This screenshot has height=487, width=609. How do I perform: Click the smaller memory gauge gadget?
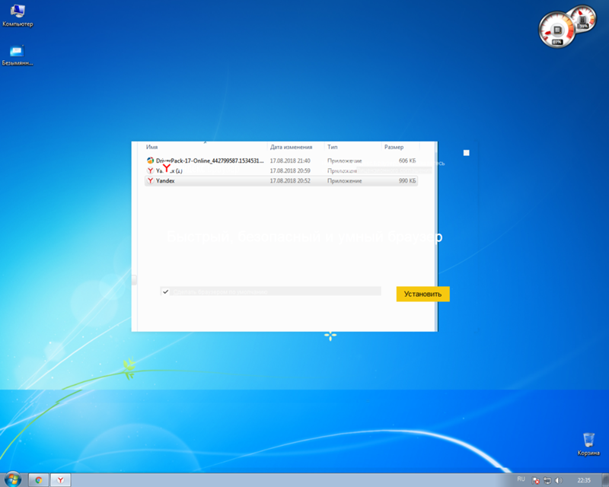[x=582, y=20]
